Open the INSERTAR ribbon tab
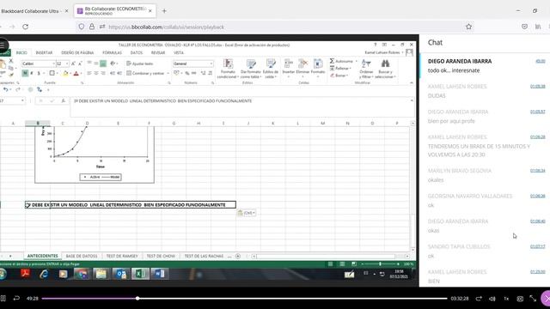The height and width of the screenshot is (309, 550). click(x=44, y=53)
